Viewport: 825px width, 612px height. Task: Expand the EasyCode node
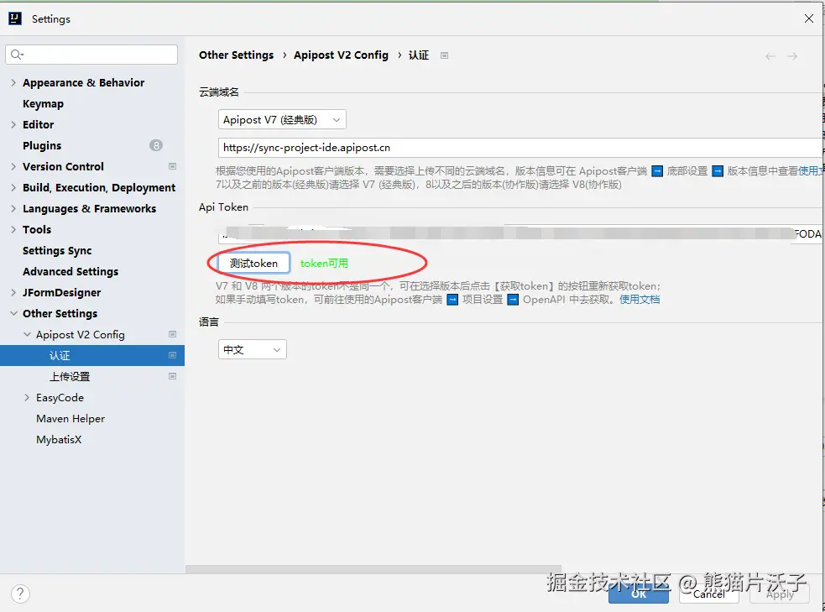[x=28, y=397]
